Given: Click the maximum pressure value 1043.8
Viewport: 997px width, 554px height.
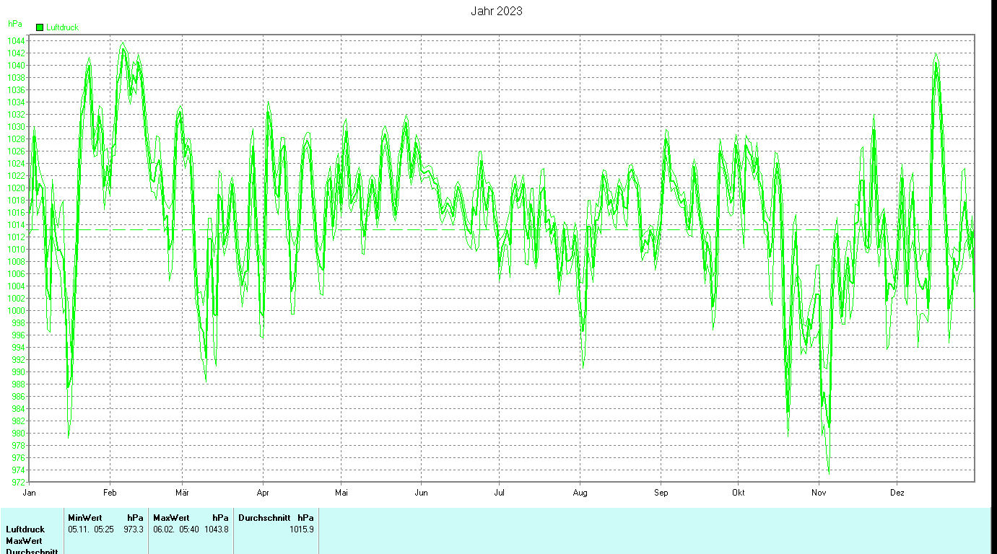Looking at the screenshot, I should pos(217,529).
